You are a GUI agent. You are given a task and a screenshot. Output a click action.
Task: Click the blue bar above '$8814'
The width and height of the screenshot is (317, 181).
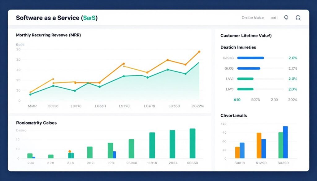(x=242, y=150)
